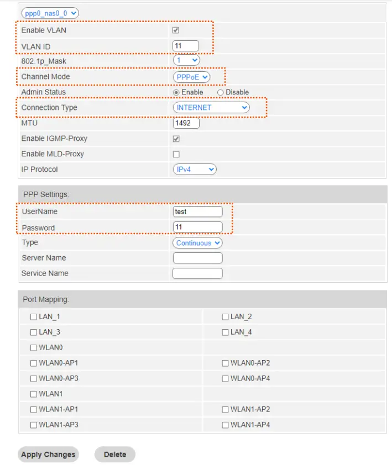Click the Apply Changes button
This screenshot has width=392, height=465.
(48, 455)
